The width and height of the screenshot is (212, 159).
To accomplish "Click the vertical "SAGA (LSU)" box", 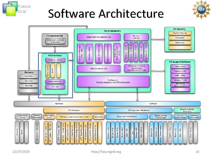I will tap(170, 132).
